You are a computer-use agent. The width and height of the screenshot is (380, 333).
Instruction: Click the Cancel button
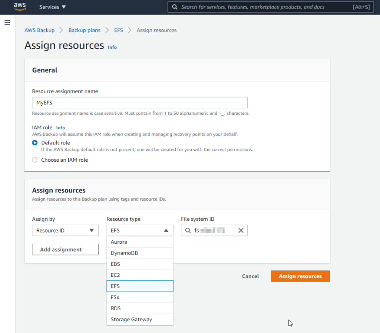(250, 276)
